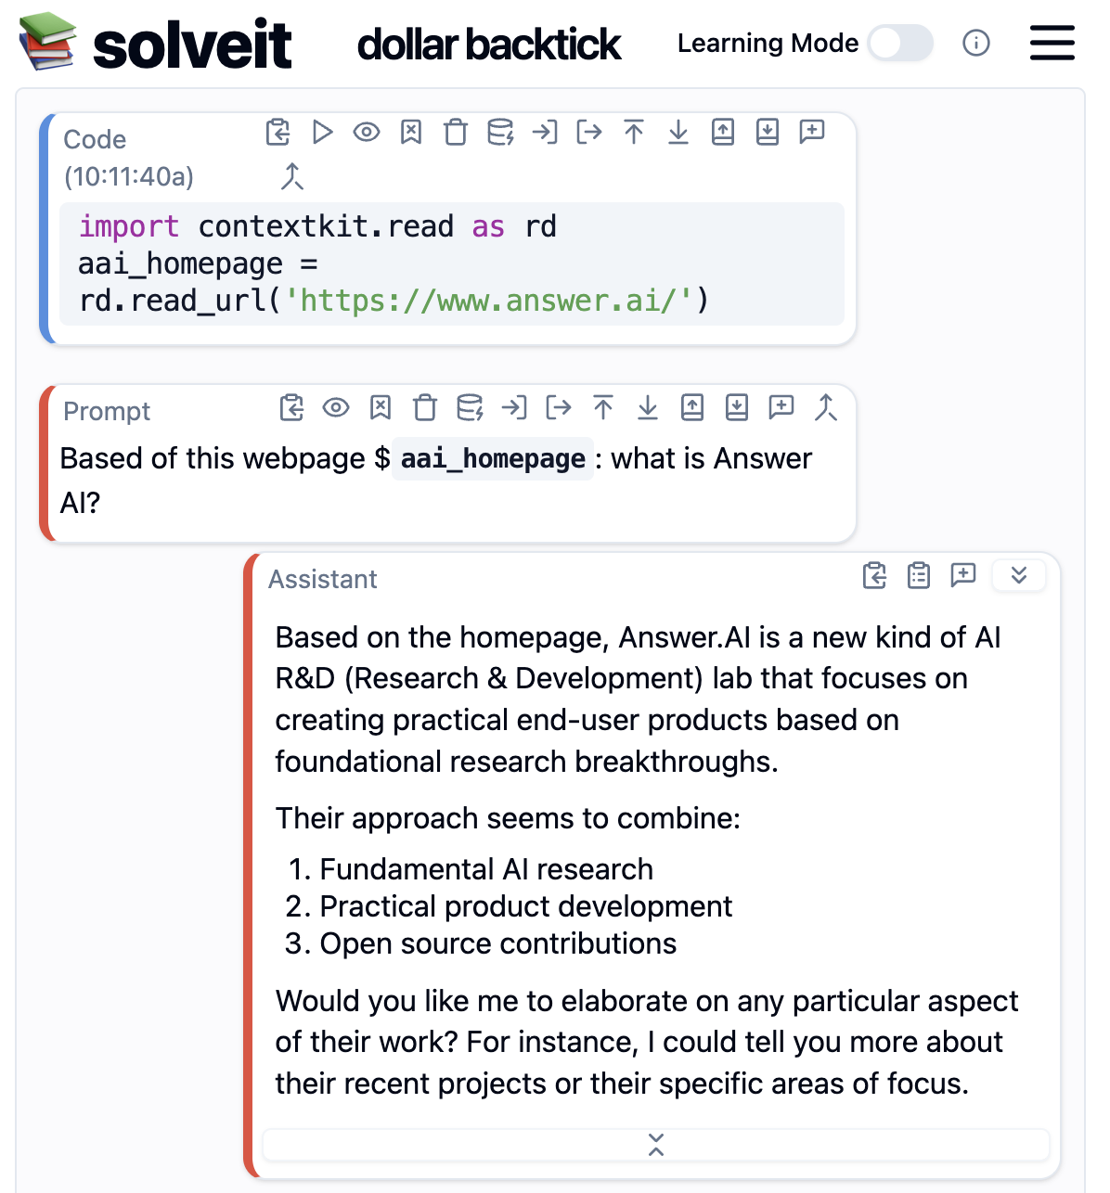The height and width of the screenshot is (1193, 1110).
Task: Open the hamburger menu
Action: point(1052,43)
